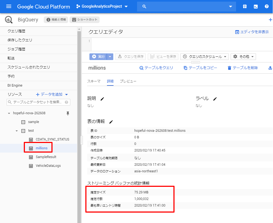Click the search help question icon
Viewport: 273px width, 223px height.
click(66, 102)
